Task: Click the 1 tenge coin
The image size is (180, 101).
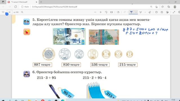Action: 130,54
